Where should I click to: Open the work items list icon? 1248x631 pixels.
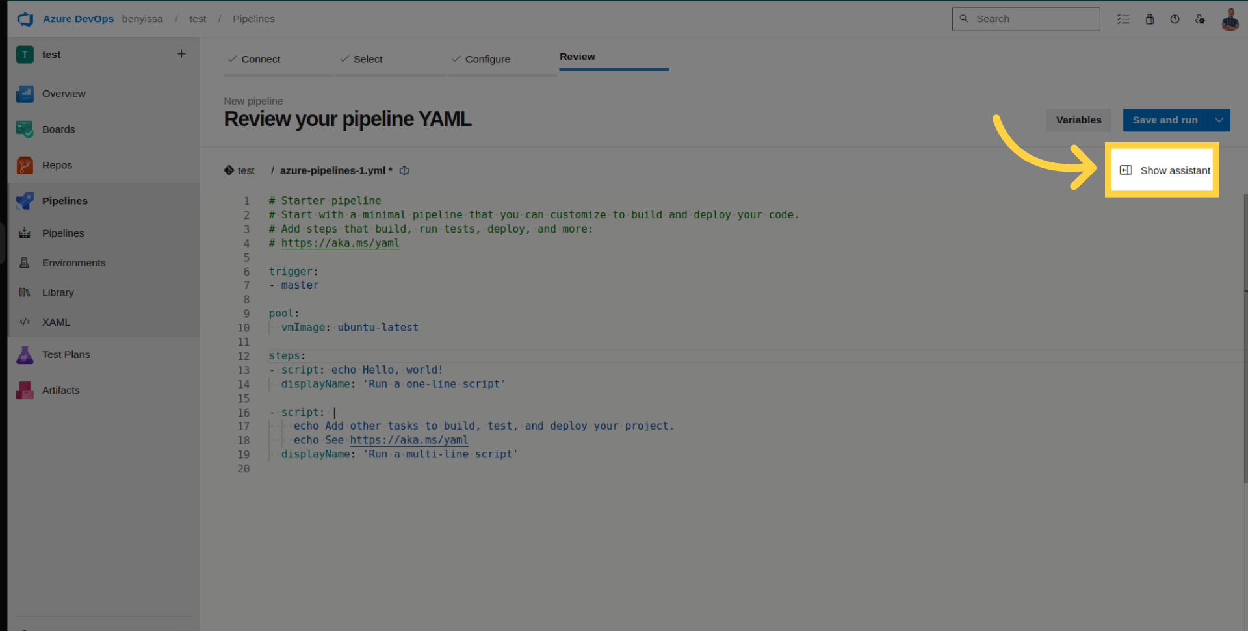coord(1123,19)
